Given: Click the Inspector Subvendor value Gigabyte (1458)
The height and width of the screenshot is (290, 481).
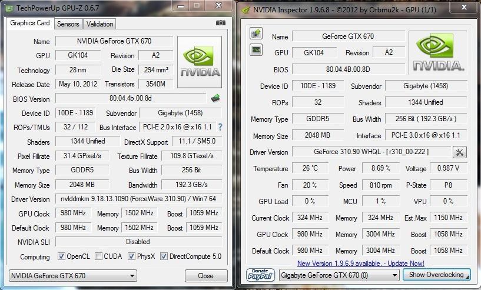Looking at the screenshot, I should [x=426, y=86].
